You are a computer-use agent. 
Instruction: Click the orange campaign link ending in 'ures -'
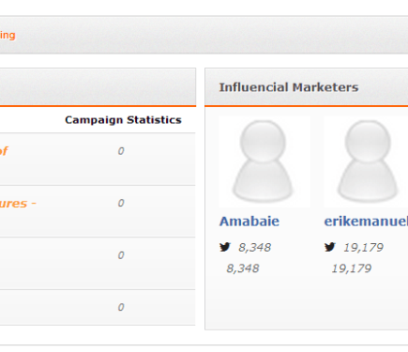(x=18, y=204)
